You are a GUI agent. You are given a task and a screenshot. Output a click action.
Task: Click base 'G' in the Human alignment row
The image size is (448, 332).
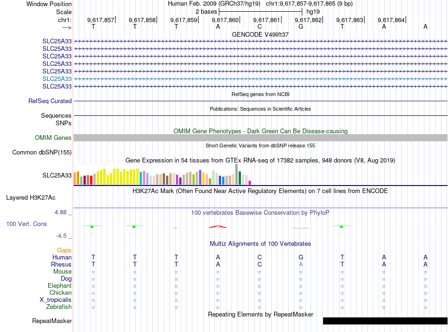(x=301, y=257)
